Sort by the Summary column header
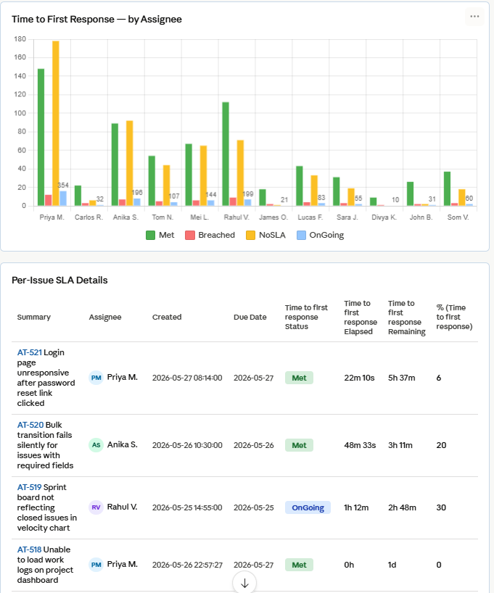The width and height of the screenshot is (494, 593). (x=33, y=317)
